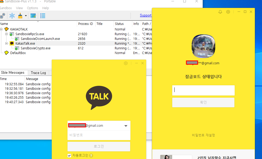
Task: Collapse the KAKAOTALK sandbox tree node
Action: [x=1, y=29]
